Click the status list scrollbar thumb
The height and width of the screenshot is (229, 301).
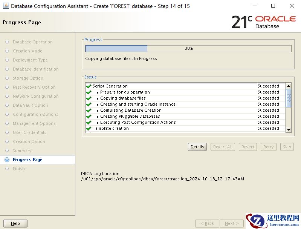coord(289,98)
